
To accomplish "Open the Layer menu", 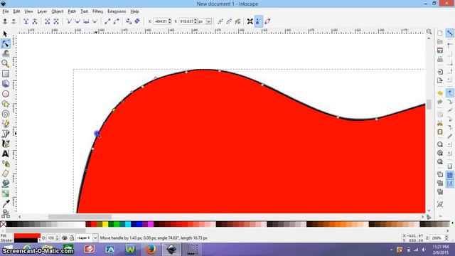I will [42, 11].
